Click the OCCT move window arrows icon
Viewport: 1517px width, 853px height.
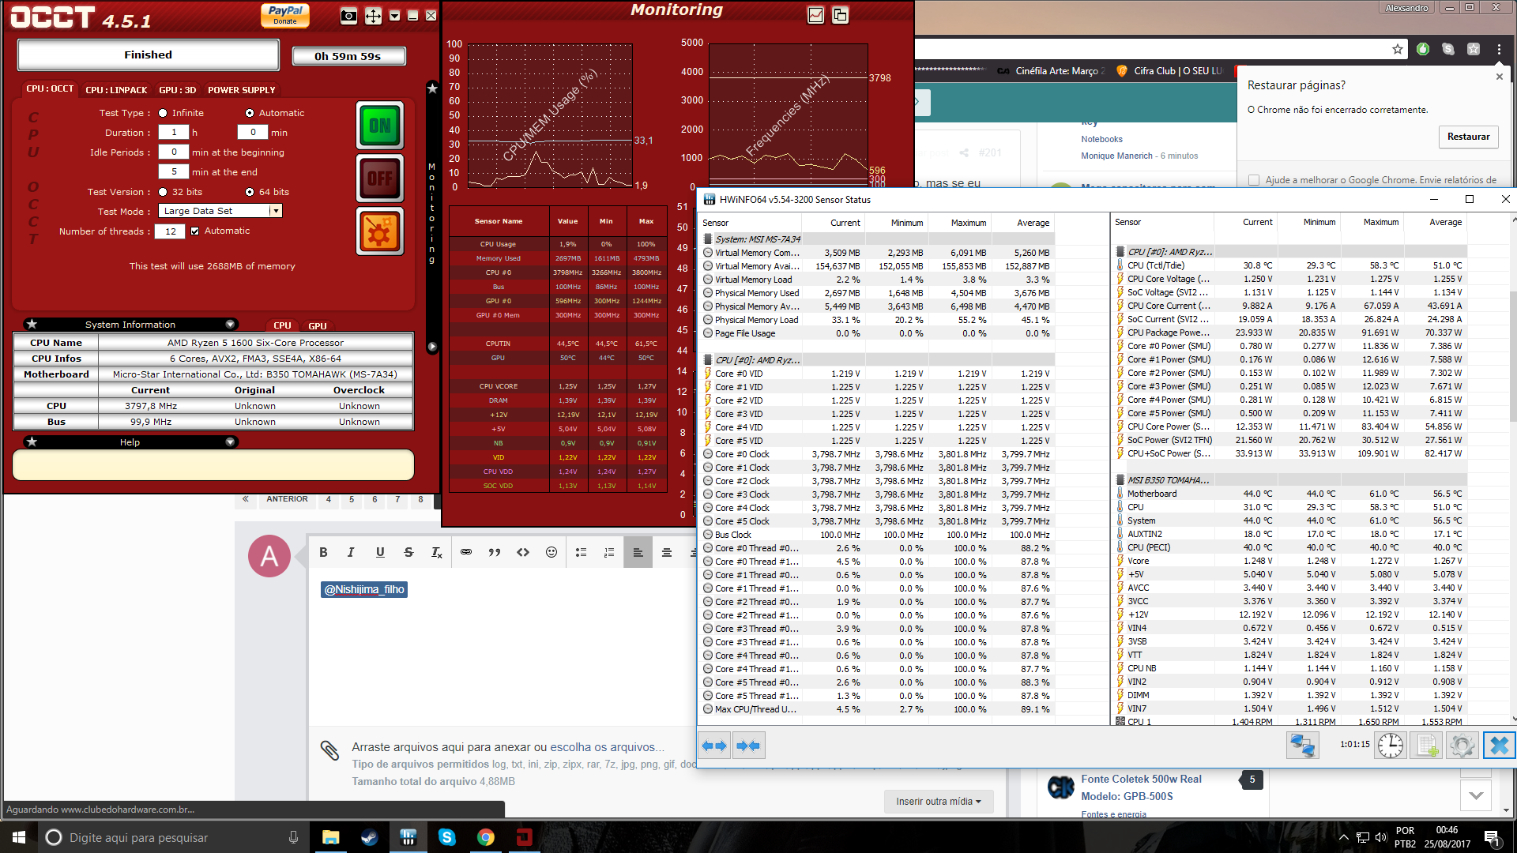(x=373, y=16)
